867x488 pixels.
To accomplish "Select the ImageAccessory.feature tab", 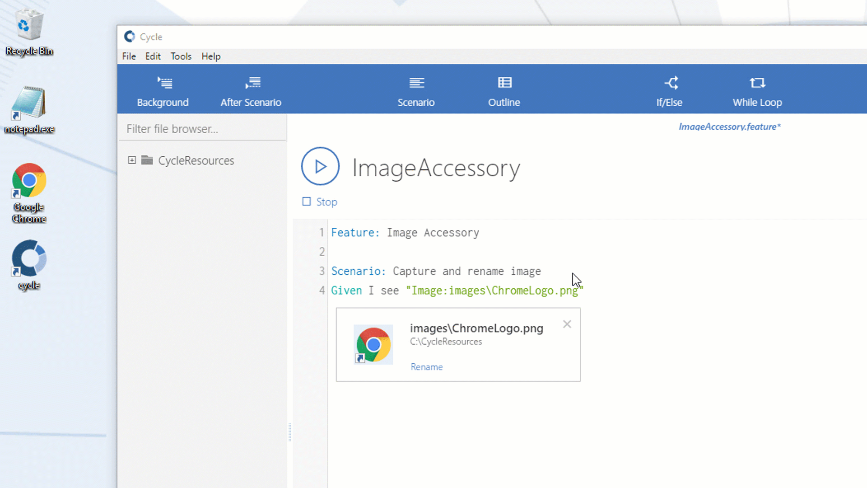I will pyautogui.click(x=729, y=127).
